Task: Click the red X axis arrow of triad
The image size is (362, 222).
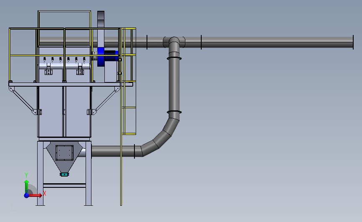Action: click(35, 195)
